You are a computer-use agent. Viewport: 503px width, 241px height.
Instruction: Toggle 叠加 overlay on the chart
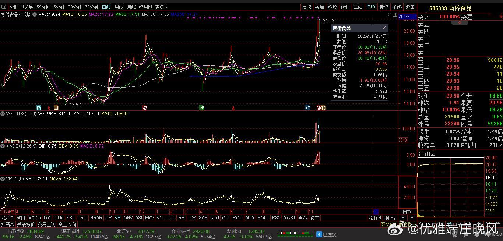tap(319, 7)
